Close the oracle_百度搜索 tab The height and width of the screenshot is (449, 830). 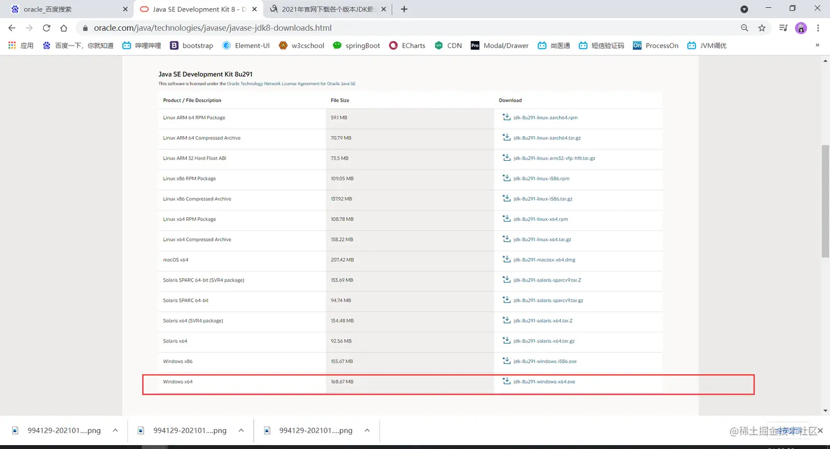125,9
